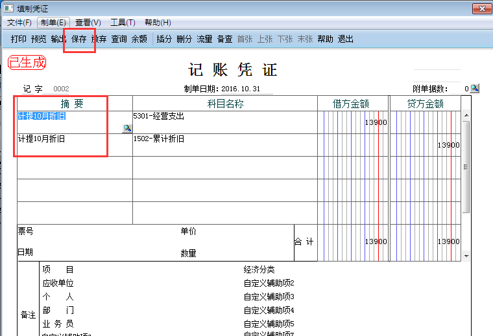
Task: Click 放弃 to discard changes
Action: [x=99, y=39]
